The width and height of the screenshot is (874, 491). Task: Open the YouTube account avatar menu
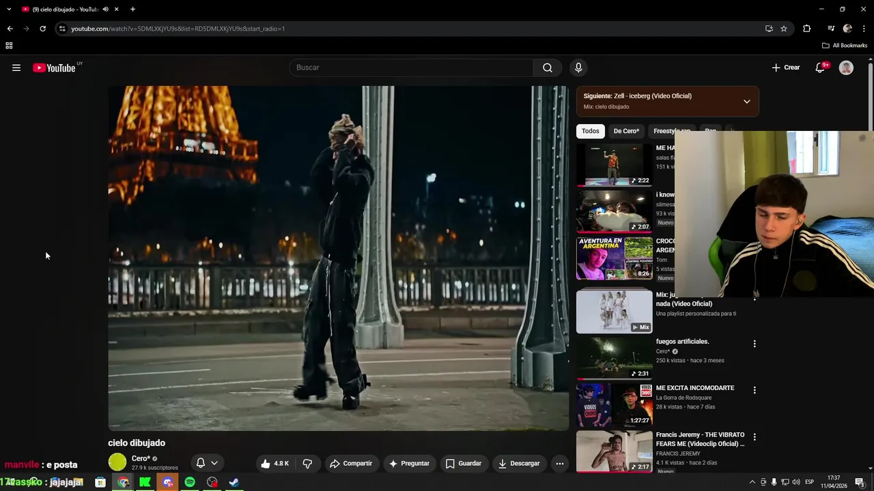846,68
